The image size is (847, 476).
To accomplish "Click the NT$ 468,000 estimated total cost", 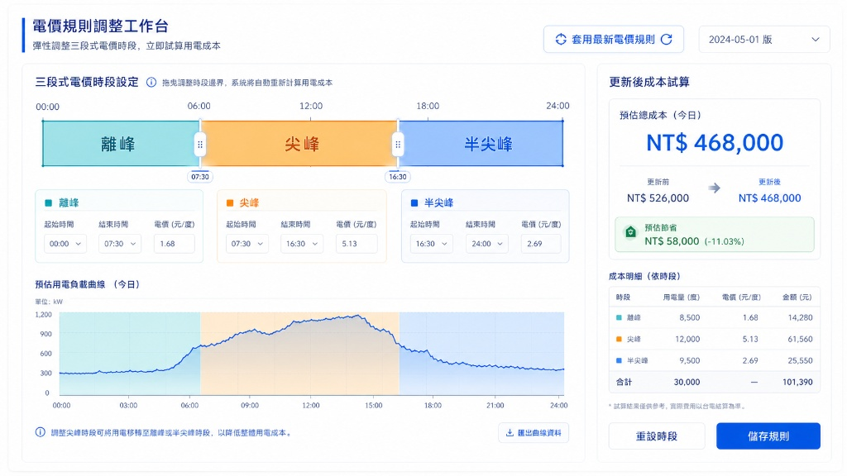I will coord(714,143).
